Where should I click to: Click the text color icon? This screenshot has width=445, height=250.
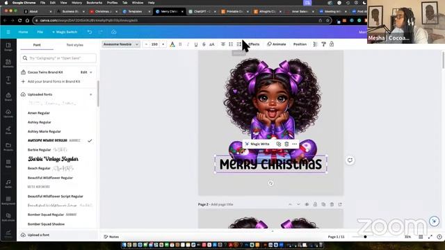[172, 44]
